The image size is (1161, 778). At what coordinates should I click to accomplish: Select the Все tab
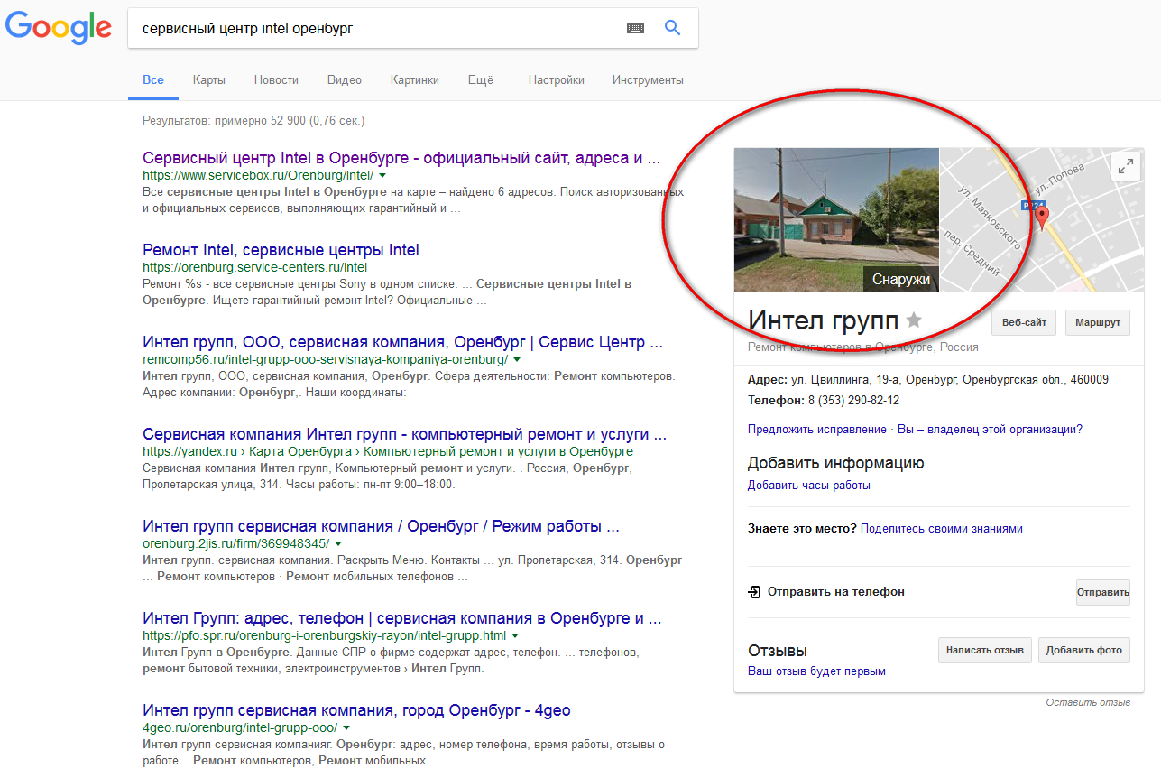click(x=153, y=79)
